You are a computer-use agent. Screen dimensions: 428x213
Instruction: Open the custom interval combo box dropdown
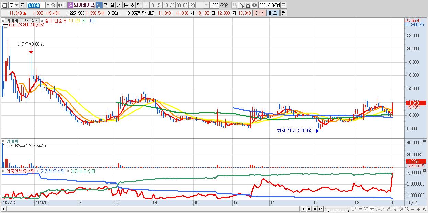206,5
